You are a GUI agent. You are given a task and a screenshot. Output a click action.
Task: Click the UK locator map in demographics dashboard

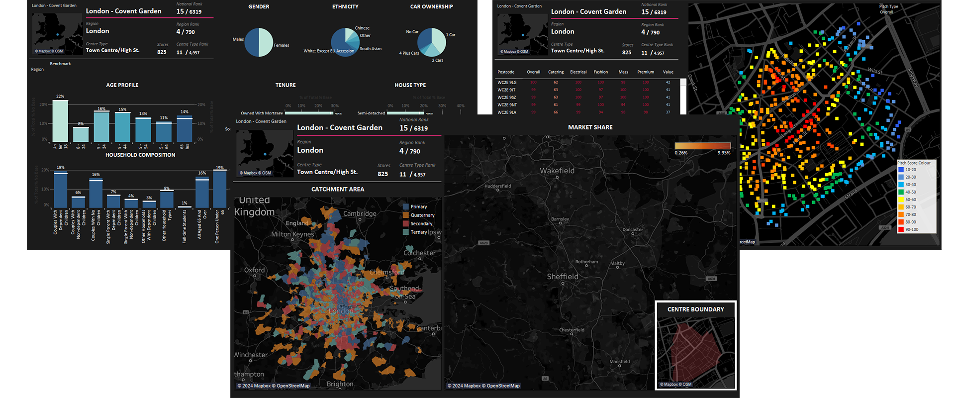[58, 34]
